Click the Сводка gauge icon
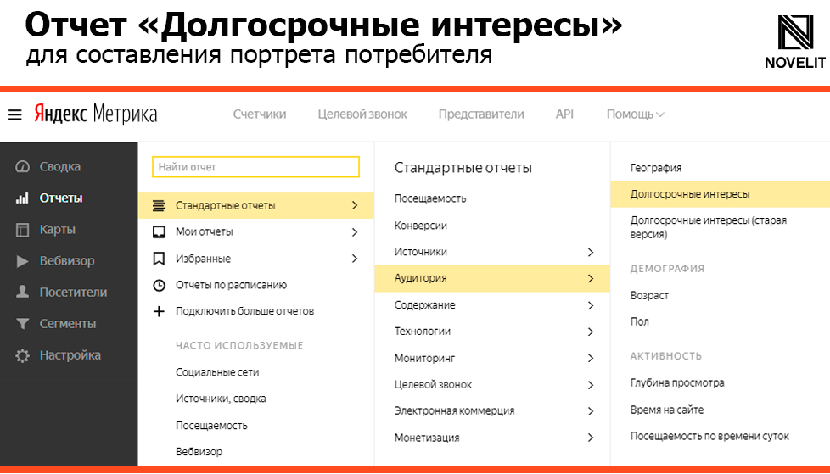The image size is (830, 474). 22,167
